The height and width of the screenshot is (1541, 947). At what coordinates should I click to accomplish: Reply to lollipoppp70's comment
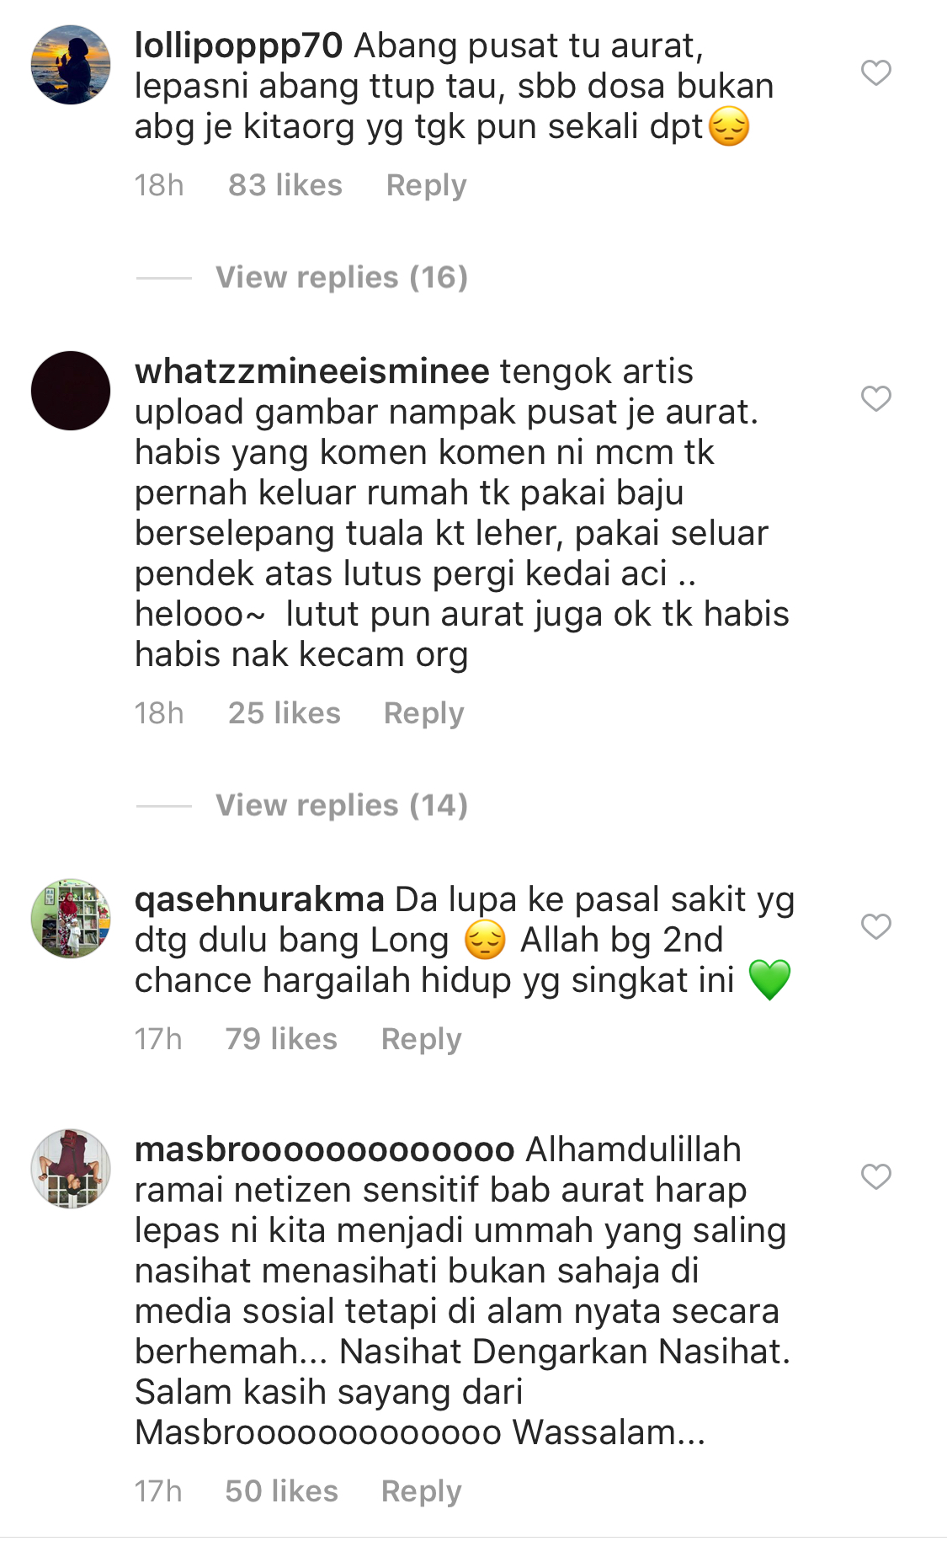[426, 185]
